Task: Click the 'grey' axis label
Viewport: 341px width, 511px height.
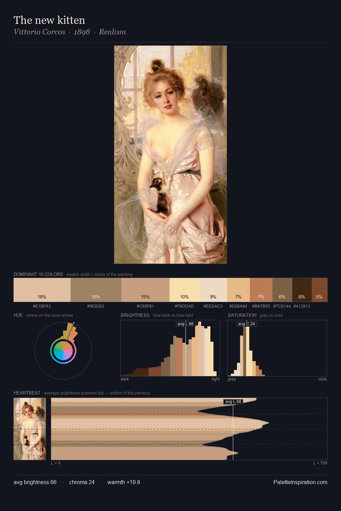Action: [232, 379]
